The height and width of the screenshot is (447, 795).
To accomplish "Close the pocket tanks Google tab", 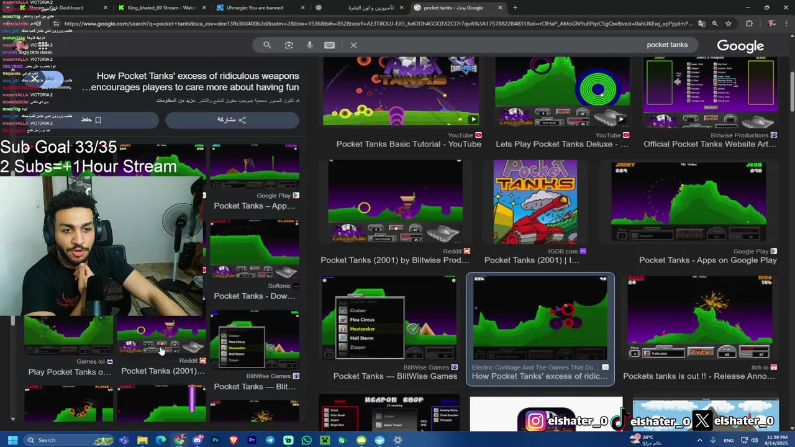I will (500, 7).
